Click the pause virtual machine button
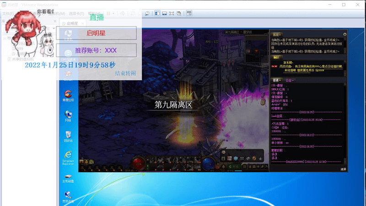 coord(108,14)
